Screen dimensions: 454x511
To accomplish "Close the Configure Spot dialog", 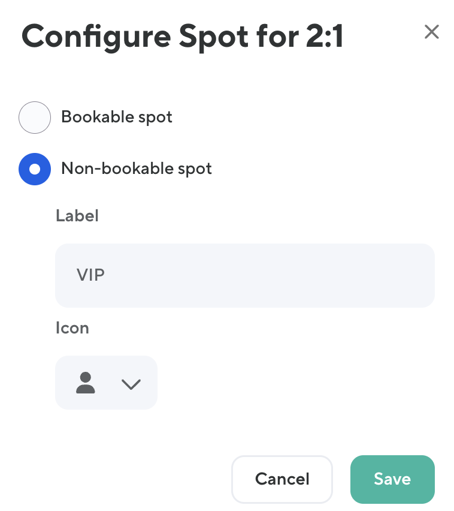I will tap(431, 32).
